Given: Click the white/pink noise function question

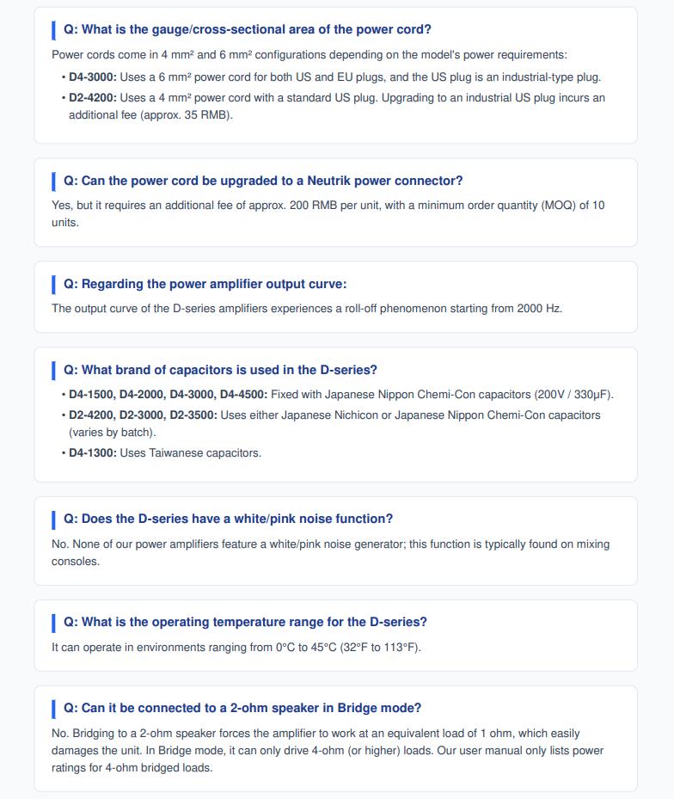Looking at the screenshot, I should pos(228,519).
